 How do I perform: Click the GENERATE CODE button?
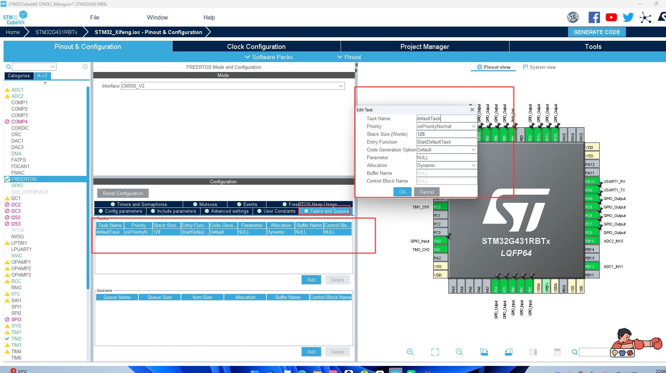click(x=597, y=32)
